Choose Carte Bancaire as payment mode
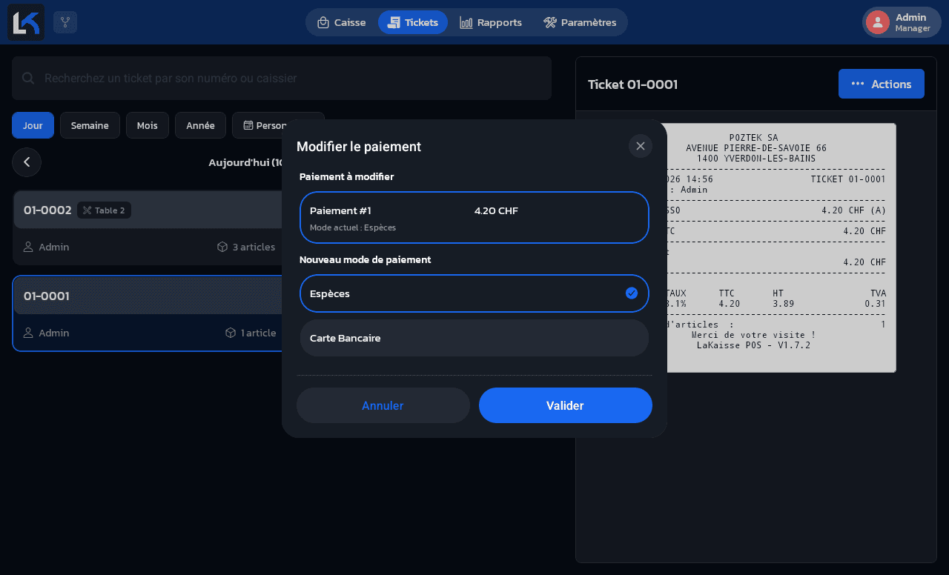 click(474, 338)
